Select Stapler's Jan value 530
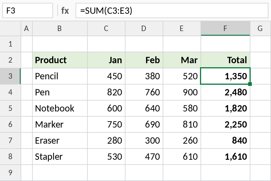The height and width of the screenshot is (181, 271). click(106, 157)
